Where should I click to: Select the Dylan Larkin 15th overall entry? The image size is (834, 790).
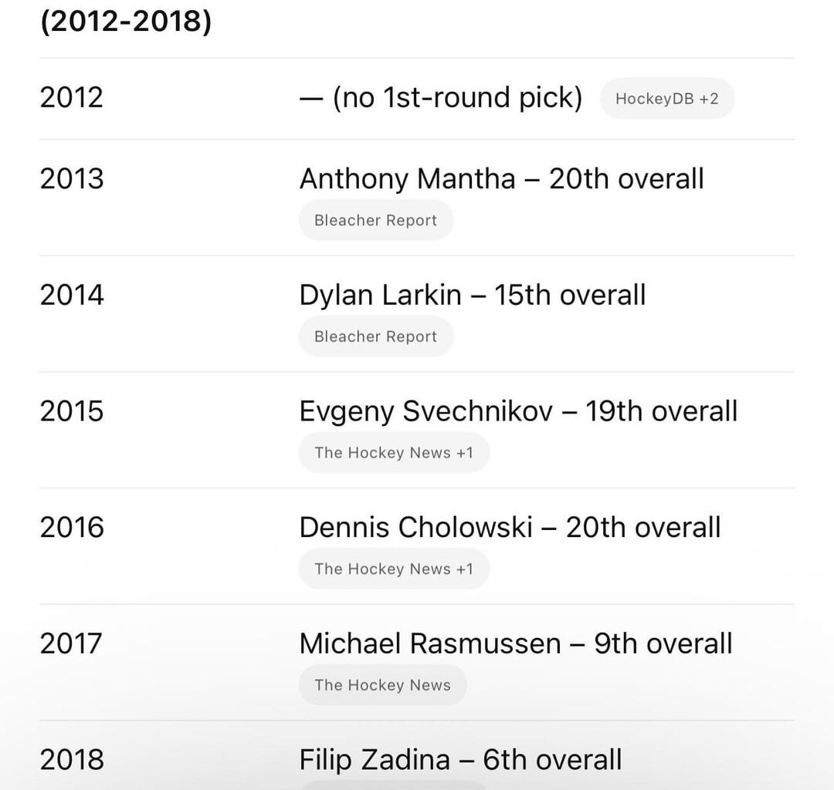click(x=473, y=295)
